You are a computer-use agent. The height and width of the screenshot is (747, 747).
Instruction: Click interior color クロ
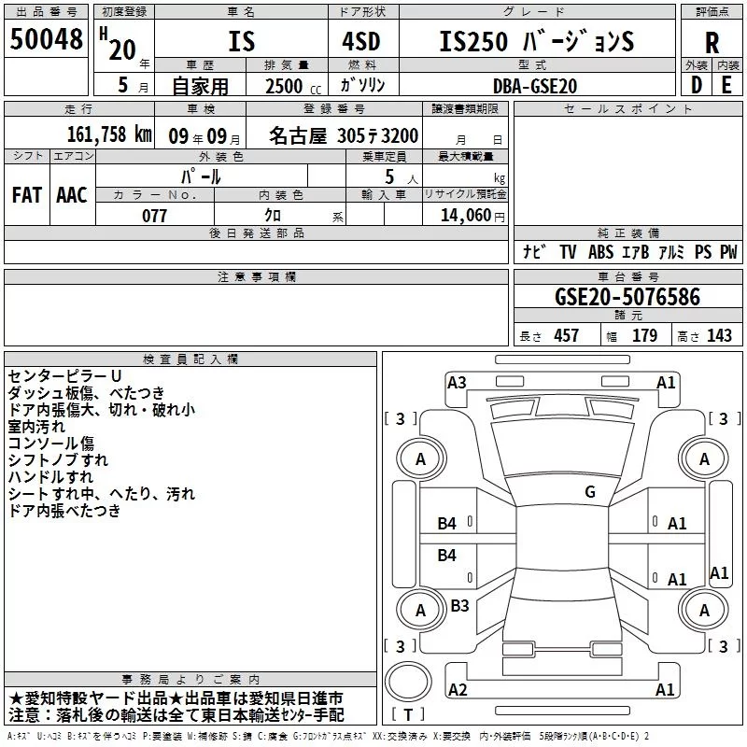pyautogui.click(x=273, y=216)
